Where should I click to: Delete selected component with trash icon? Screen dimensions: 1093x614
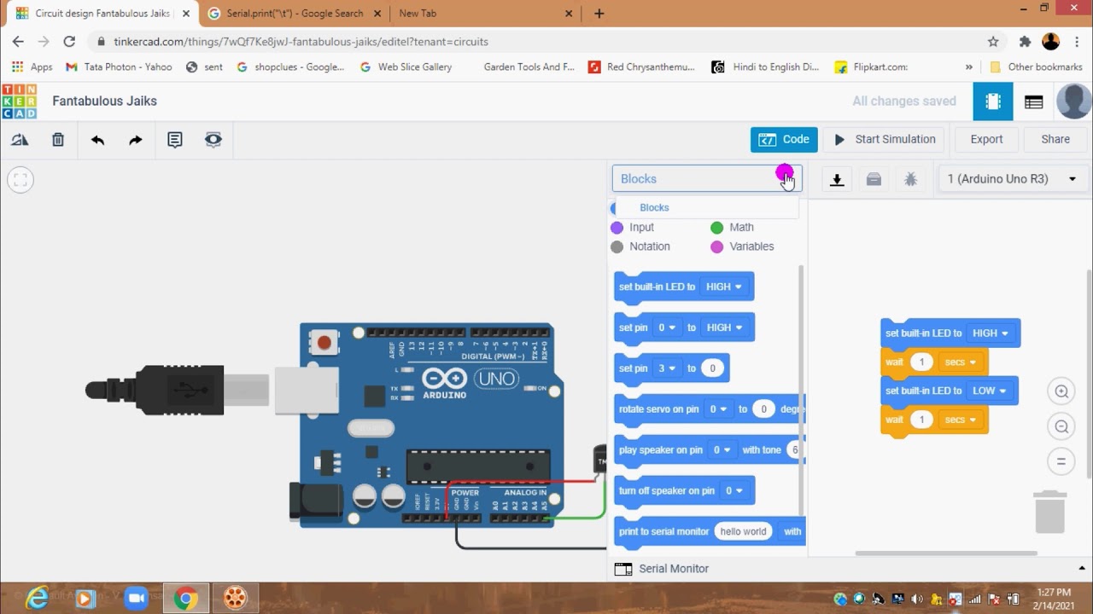click(x=58, y=140)
